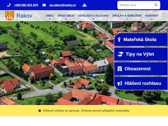Open the UDÁLOSTI A KULTURA menu
The height and width of the screenshot is (126, 168).
click(x=93, y=16)
